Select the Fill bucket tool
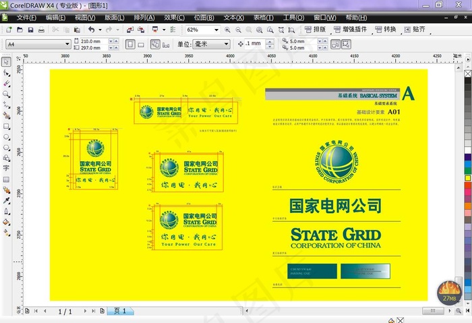Screen dimensions: 472x323 pos(6,222)
